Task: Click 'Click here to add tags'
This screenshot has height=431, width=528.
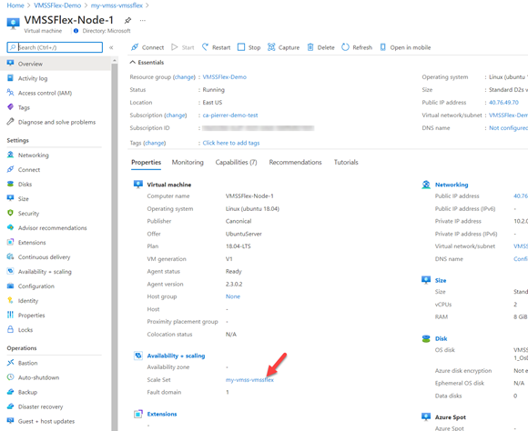Action: point(231,143)
